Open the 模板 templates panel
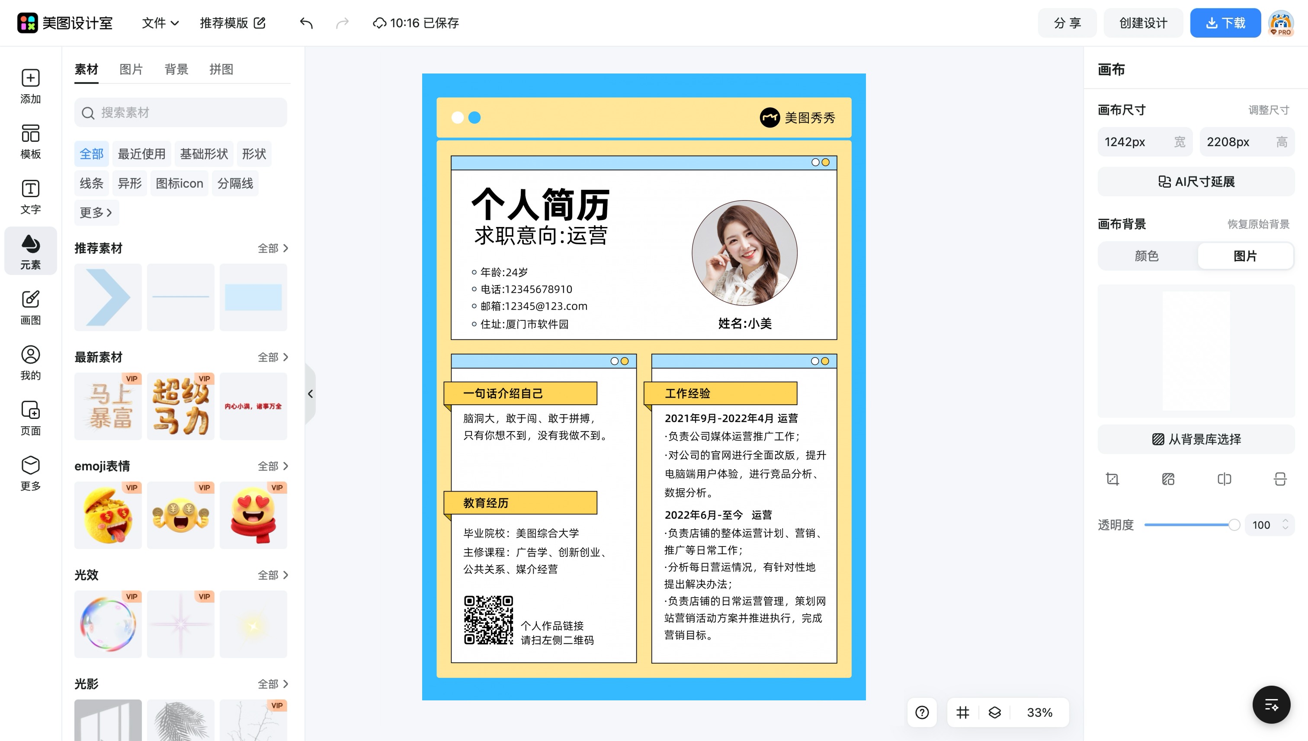Image resolution: width=1308 pixels, height=741 pixels. [x=31, y=141]
